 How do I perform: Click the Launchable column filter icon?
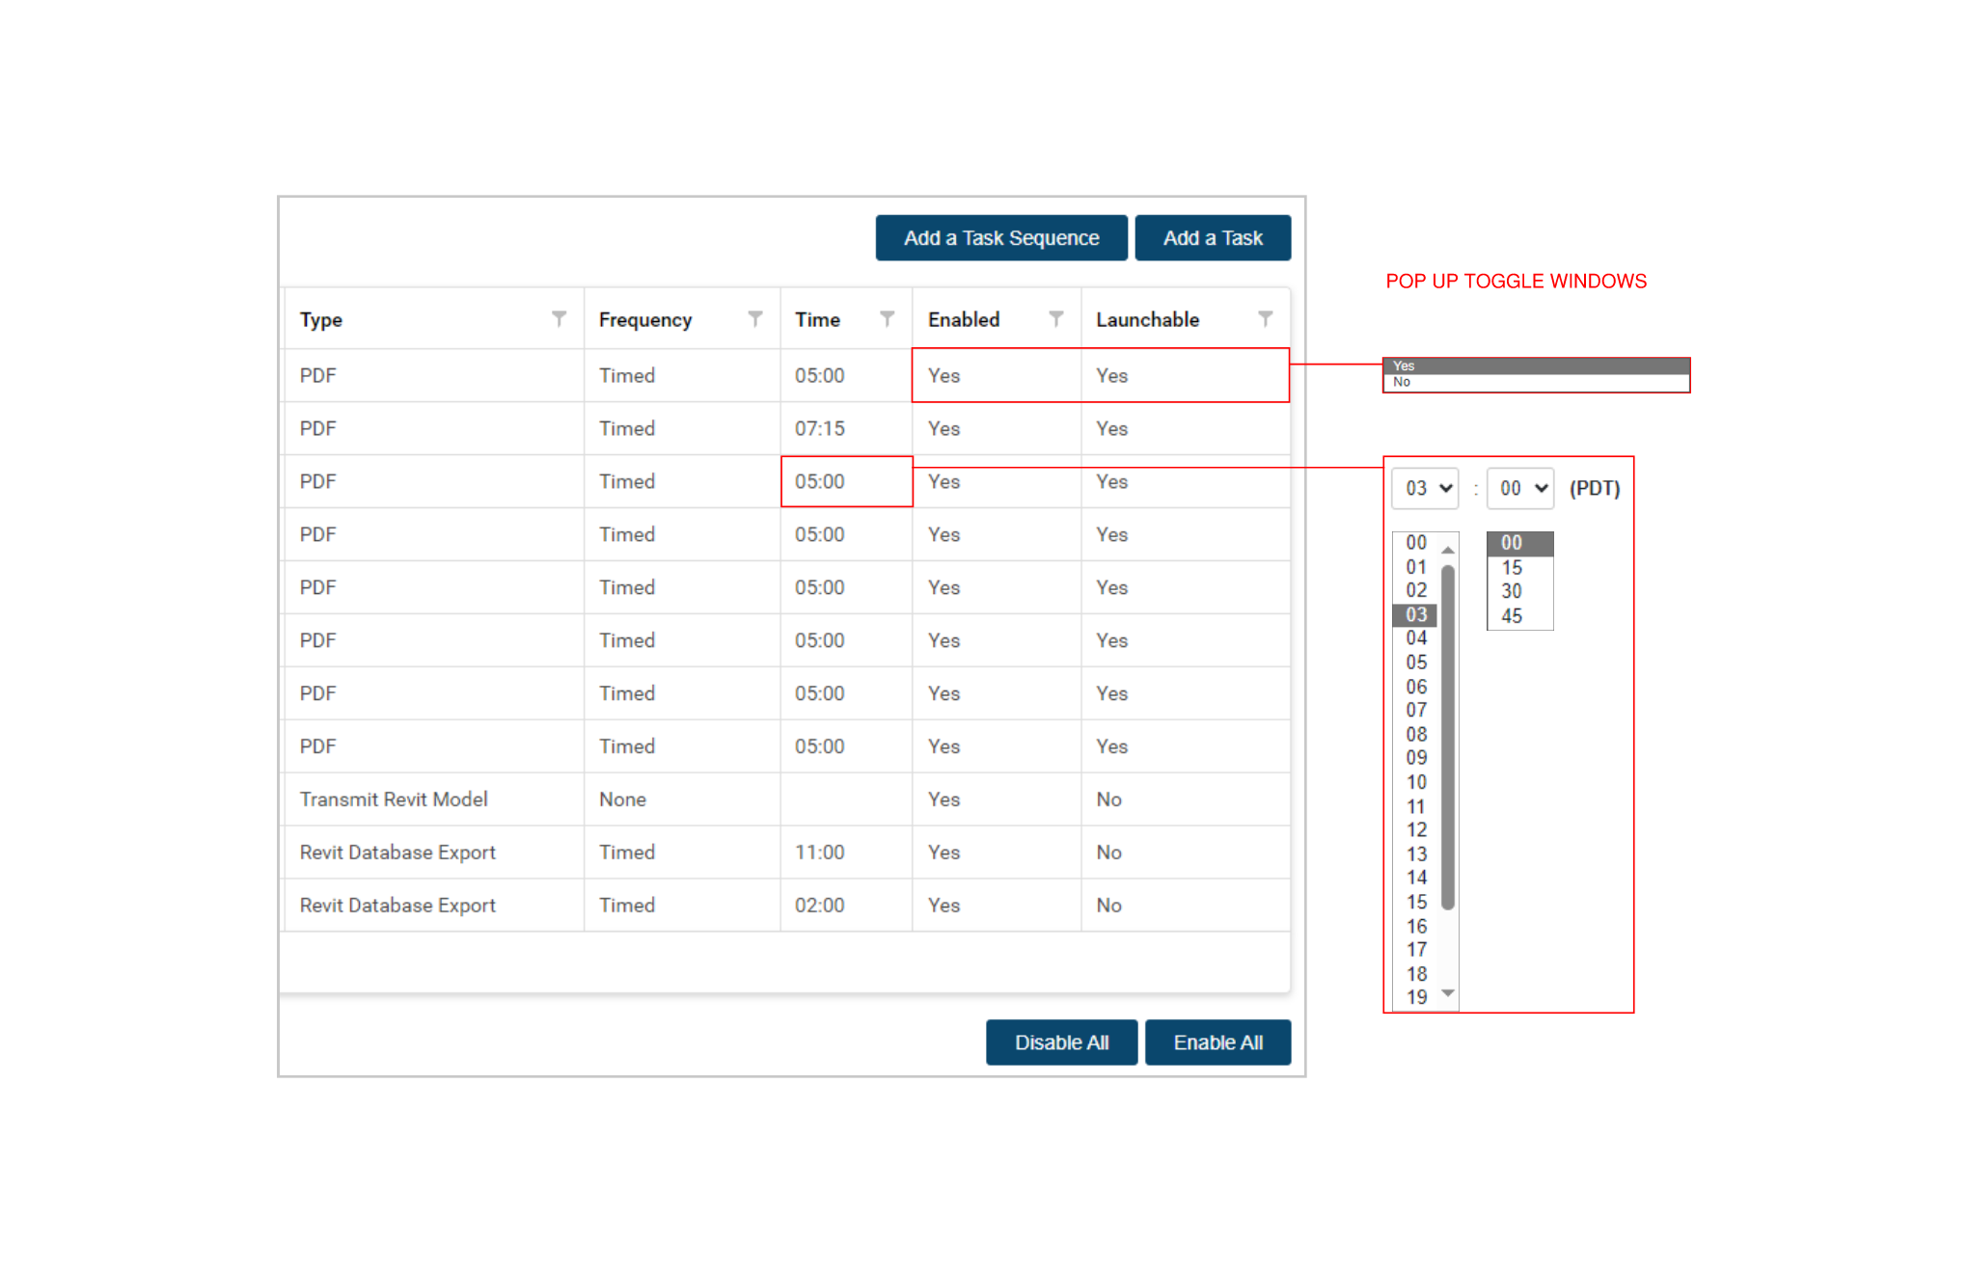click(x=1265, y=318)
